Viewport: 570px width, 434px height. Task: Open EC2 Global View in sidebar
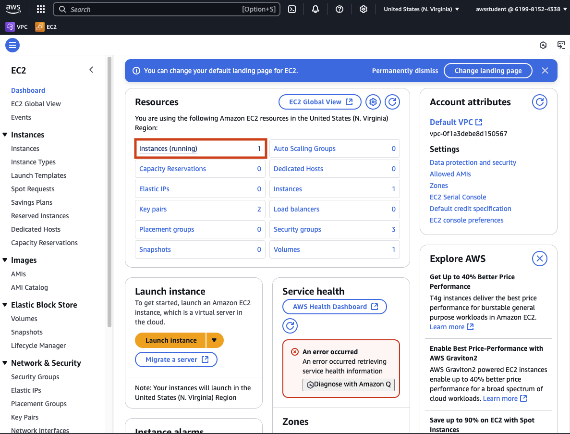tap(36, 104)
